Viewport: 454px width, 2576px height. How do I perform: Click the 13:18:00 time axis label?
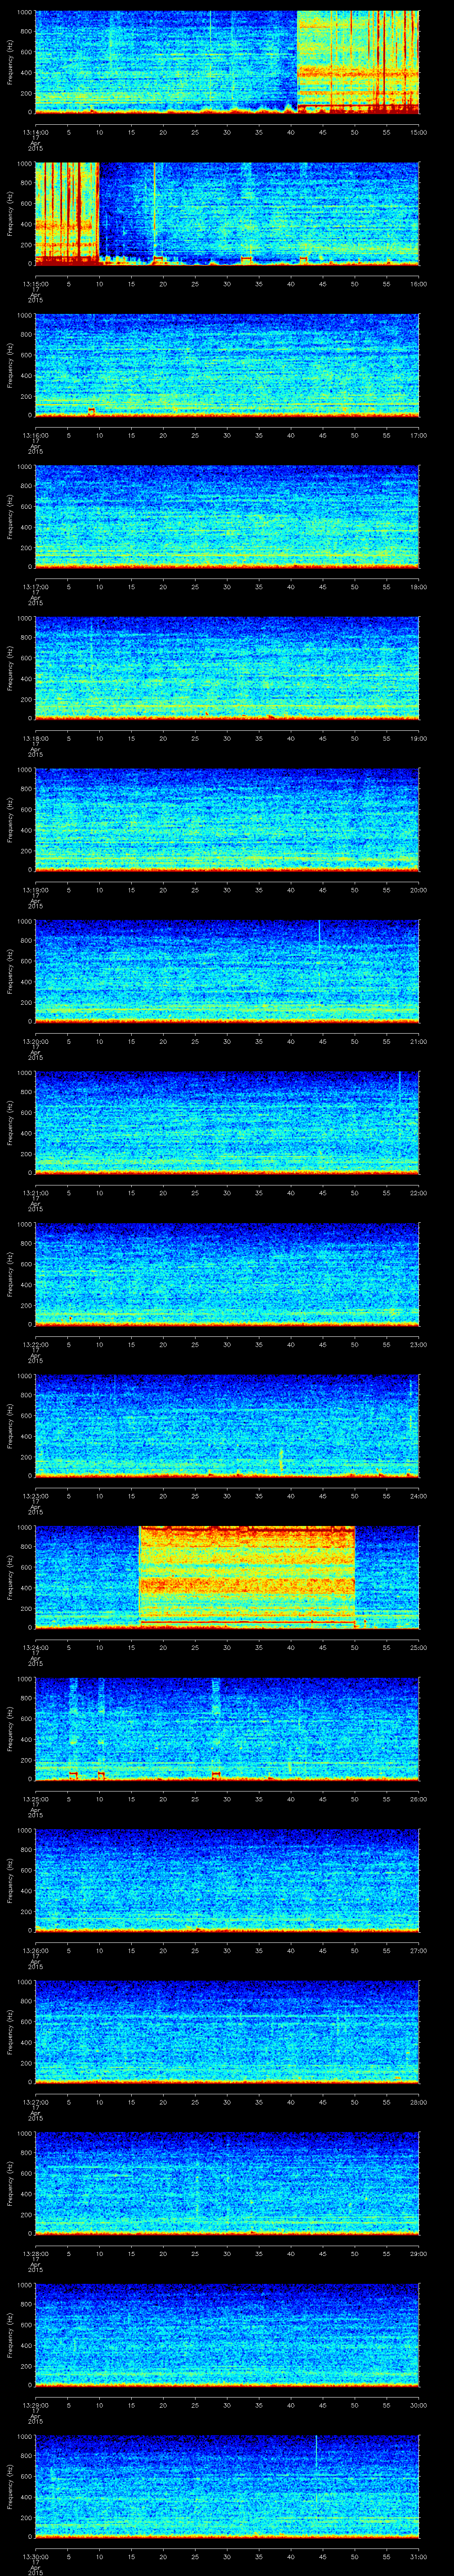(35, 738)
